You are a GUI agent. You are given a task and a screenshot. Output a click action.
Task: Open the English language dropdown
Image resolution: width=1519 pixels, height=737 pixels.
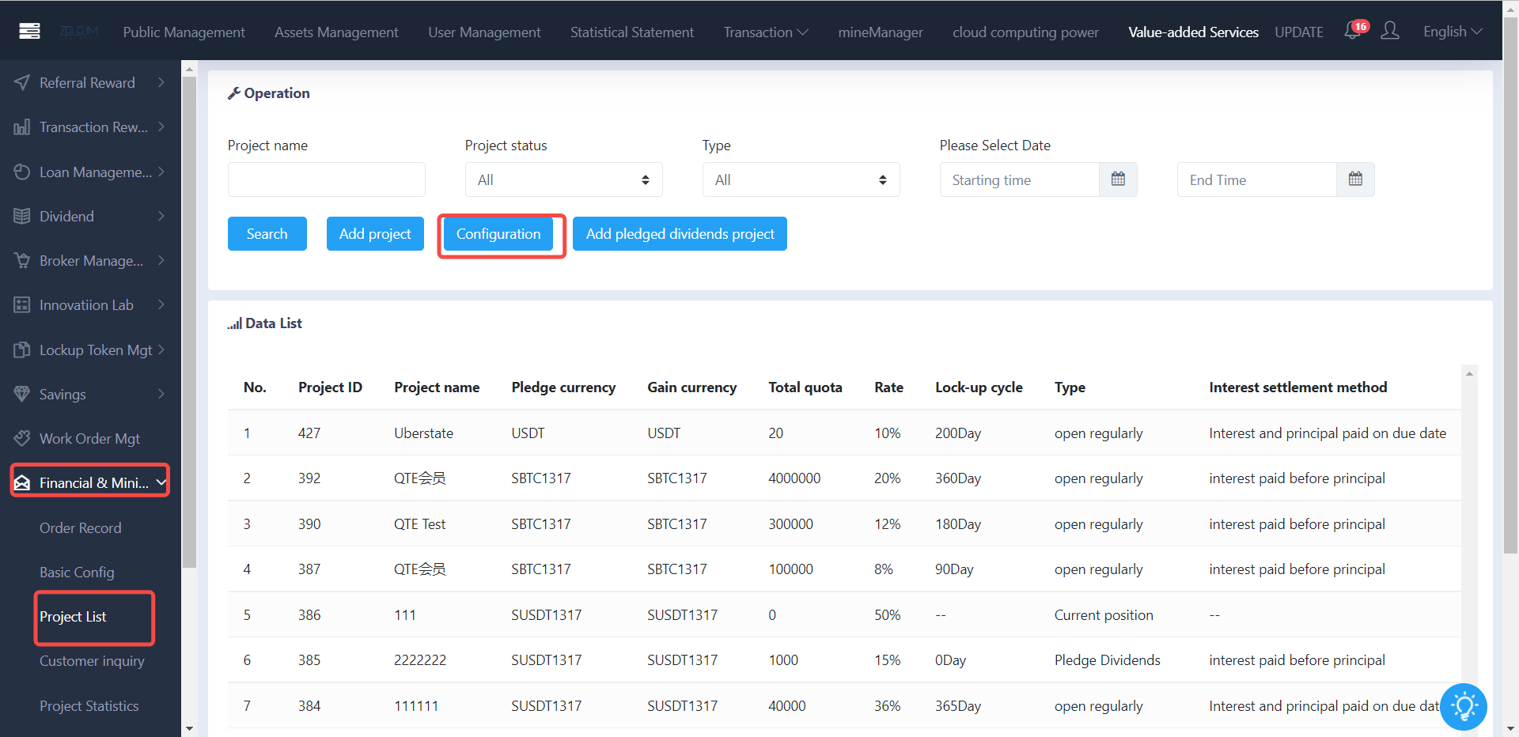[1453, 32]
